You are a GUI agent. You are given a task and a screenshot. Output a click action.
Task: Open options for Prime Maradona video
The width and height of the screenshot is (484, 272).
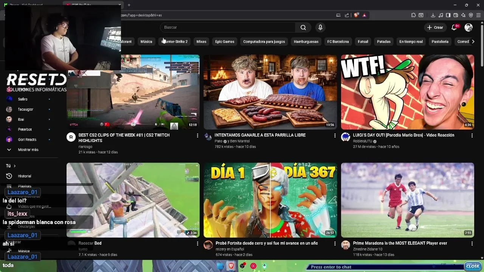pyautogui.click(x=472, y=244)
